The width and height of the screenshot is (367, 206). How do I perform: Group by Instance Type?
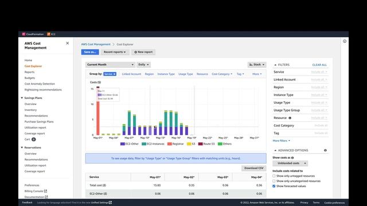click(x=166, y=74)
